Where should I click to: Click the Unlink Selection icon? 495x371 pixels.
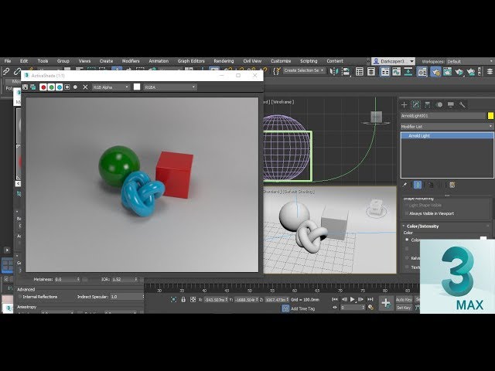(x=17, y=72)
